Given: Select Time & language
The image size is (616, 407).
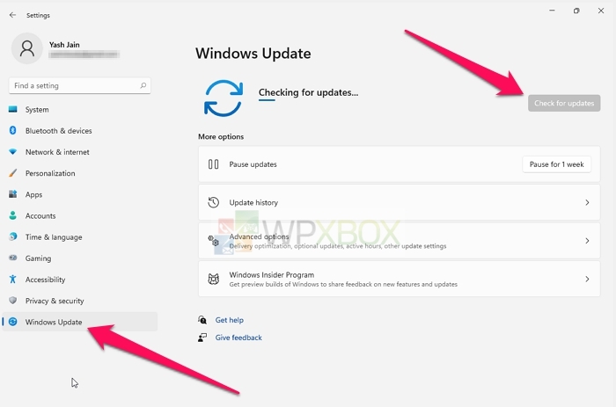Looking at the screenshot, I should pyautogui.click(x=80, y=236).
